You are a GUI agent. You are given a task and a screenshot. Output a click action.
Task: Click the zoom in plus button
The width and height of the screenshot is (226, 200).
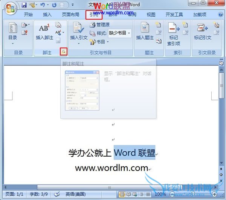click(214, 194)
